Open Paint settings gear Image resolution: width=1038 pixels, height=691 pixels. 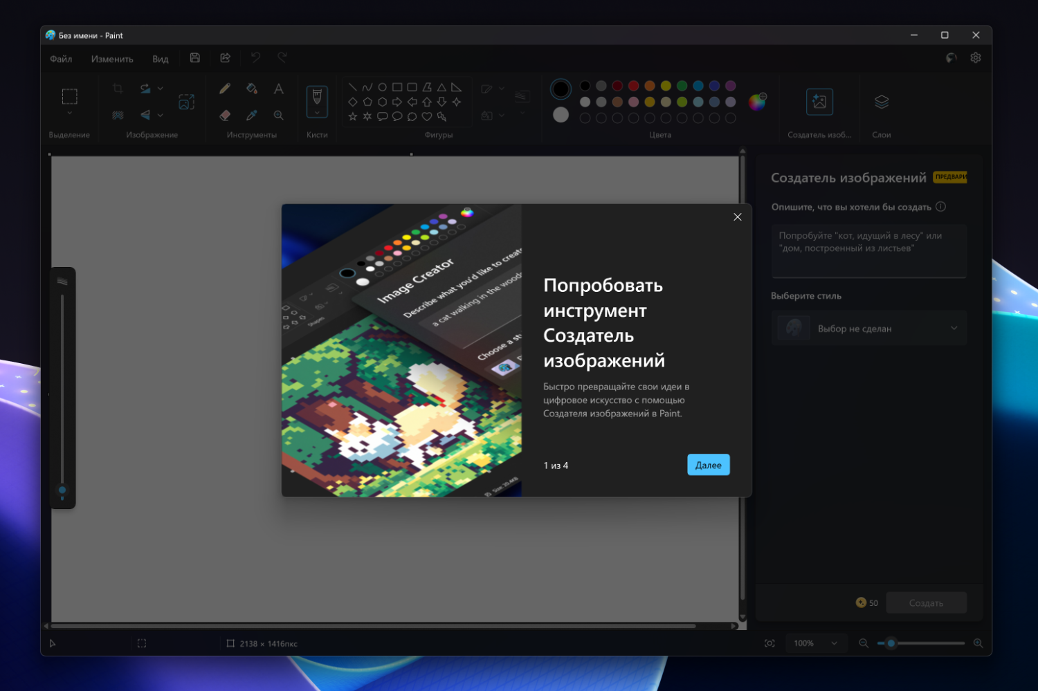pyautogui.click(x=976, y=58)
